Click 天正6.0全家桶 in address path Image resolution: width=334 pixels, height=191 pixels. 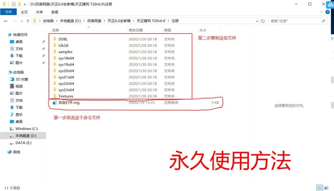click(x=119, y=21)
